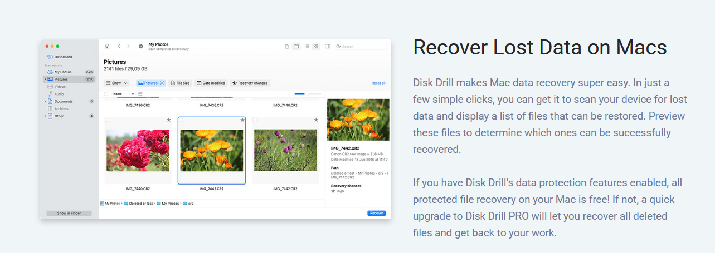Adjust the thumbnail size slider

point(307,94)
